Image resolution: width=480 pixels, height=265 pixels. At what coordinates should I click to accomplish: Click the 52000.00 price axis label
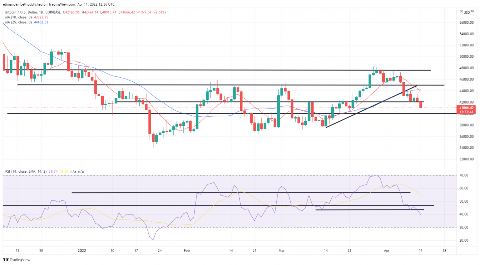click(466, 45)
